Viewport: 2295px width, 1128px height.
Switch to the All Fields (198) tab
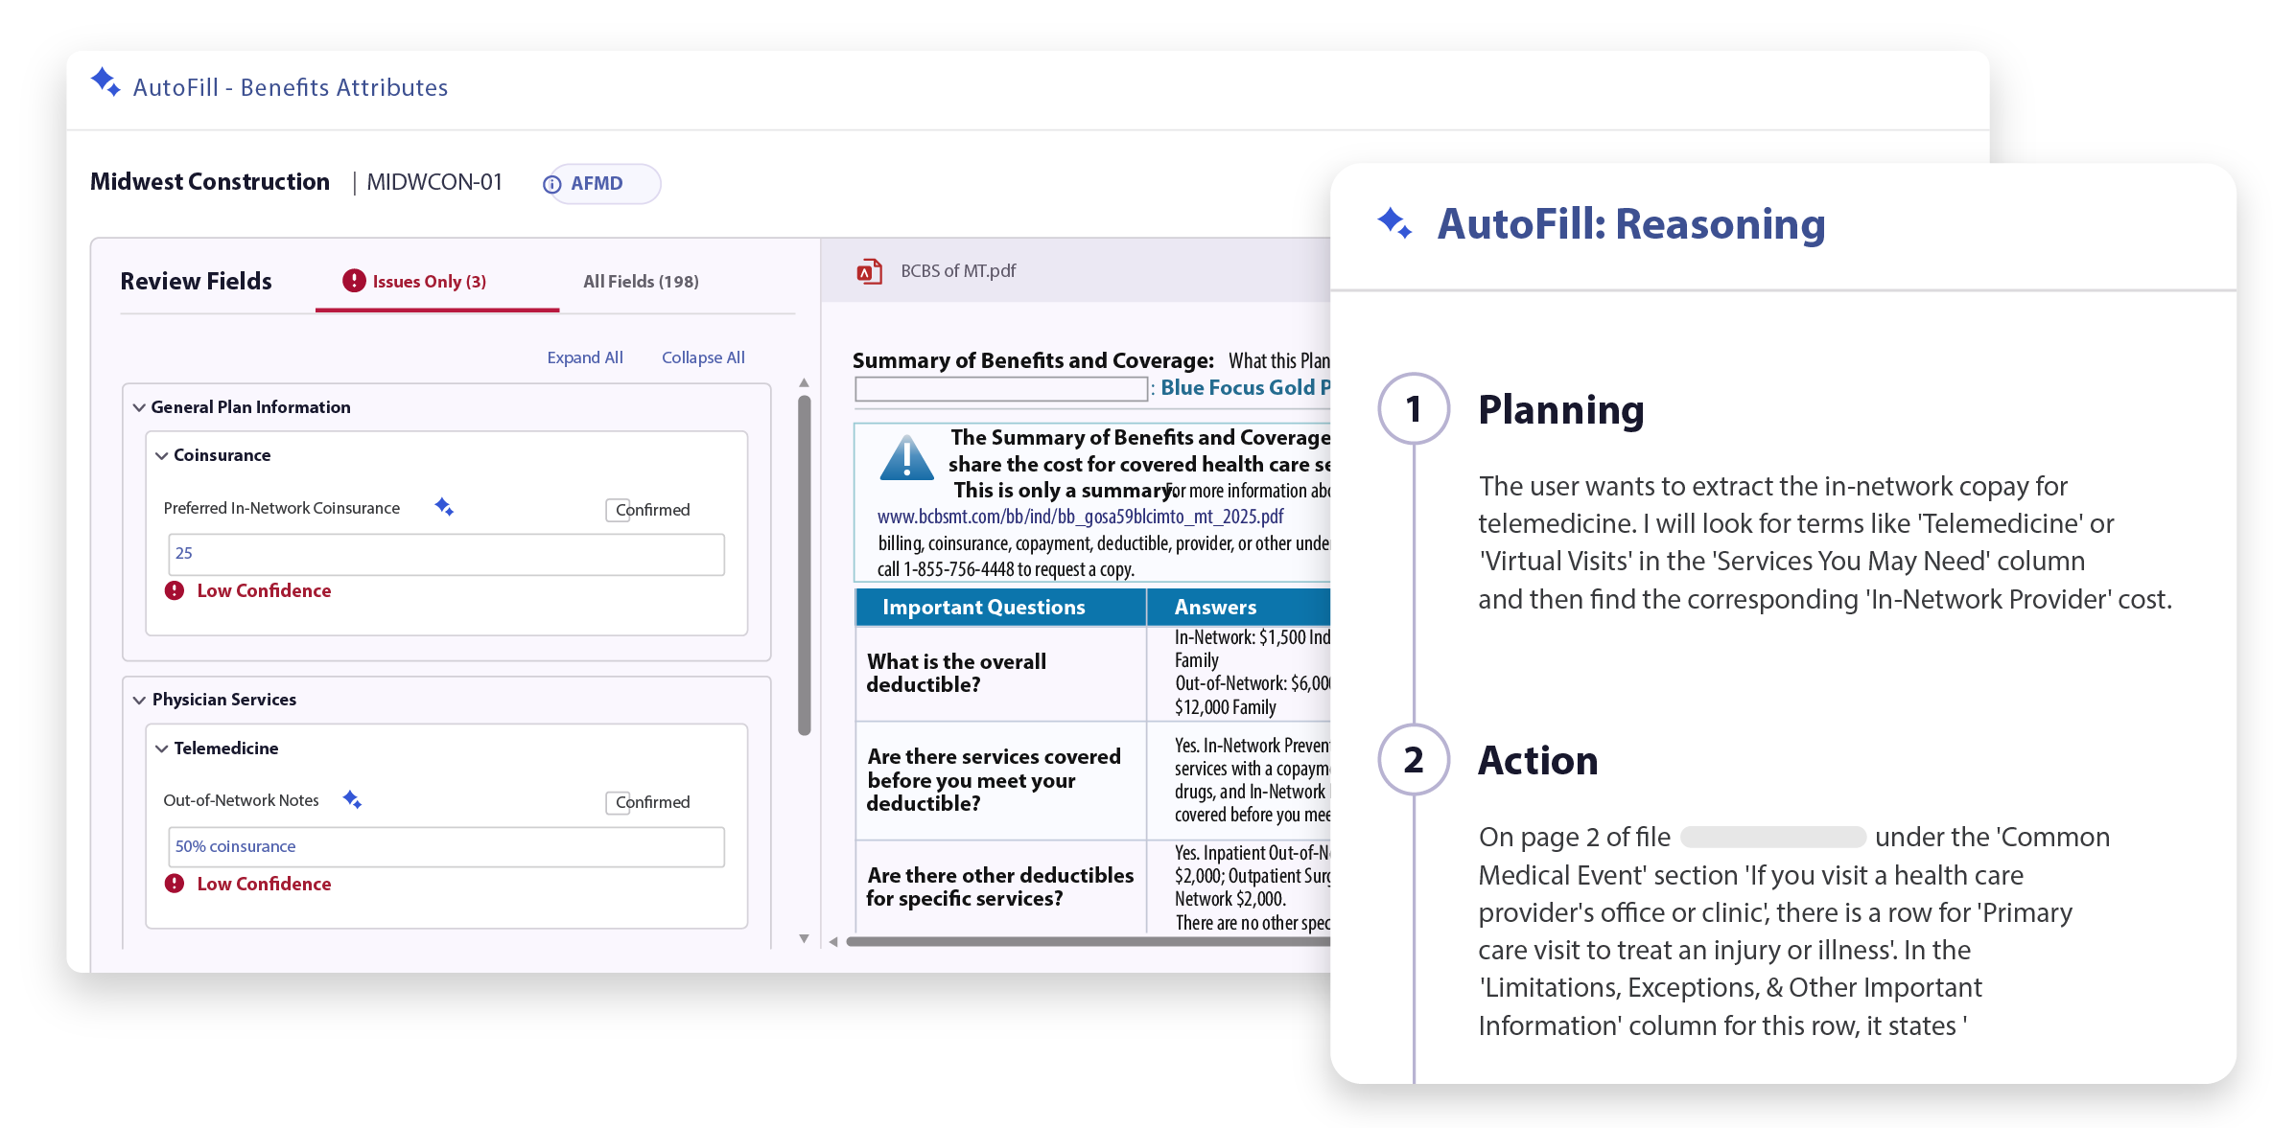641,282
